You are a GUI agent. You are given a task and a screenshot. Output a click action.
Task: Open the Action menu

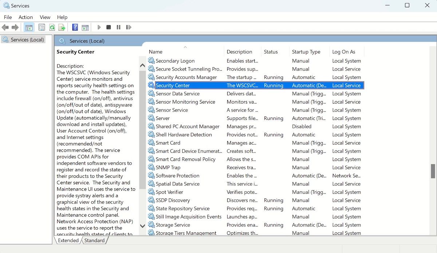coord(25,17)
